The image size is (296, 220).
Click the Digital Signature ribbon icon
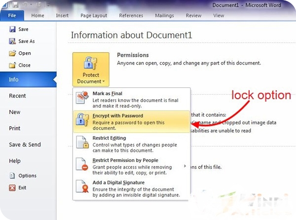click(82, 186)
